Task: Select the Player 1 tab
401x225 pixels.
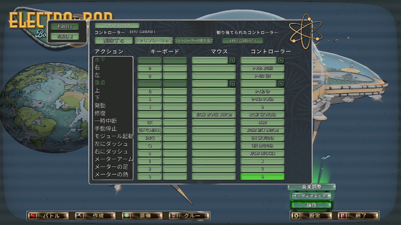Action: 65,27
